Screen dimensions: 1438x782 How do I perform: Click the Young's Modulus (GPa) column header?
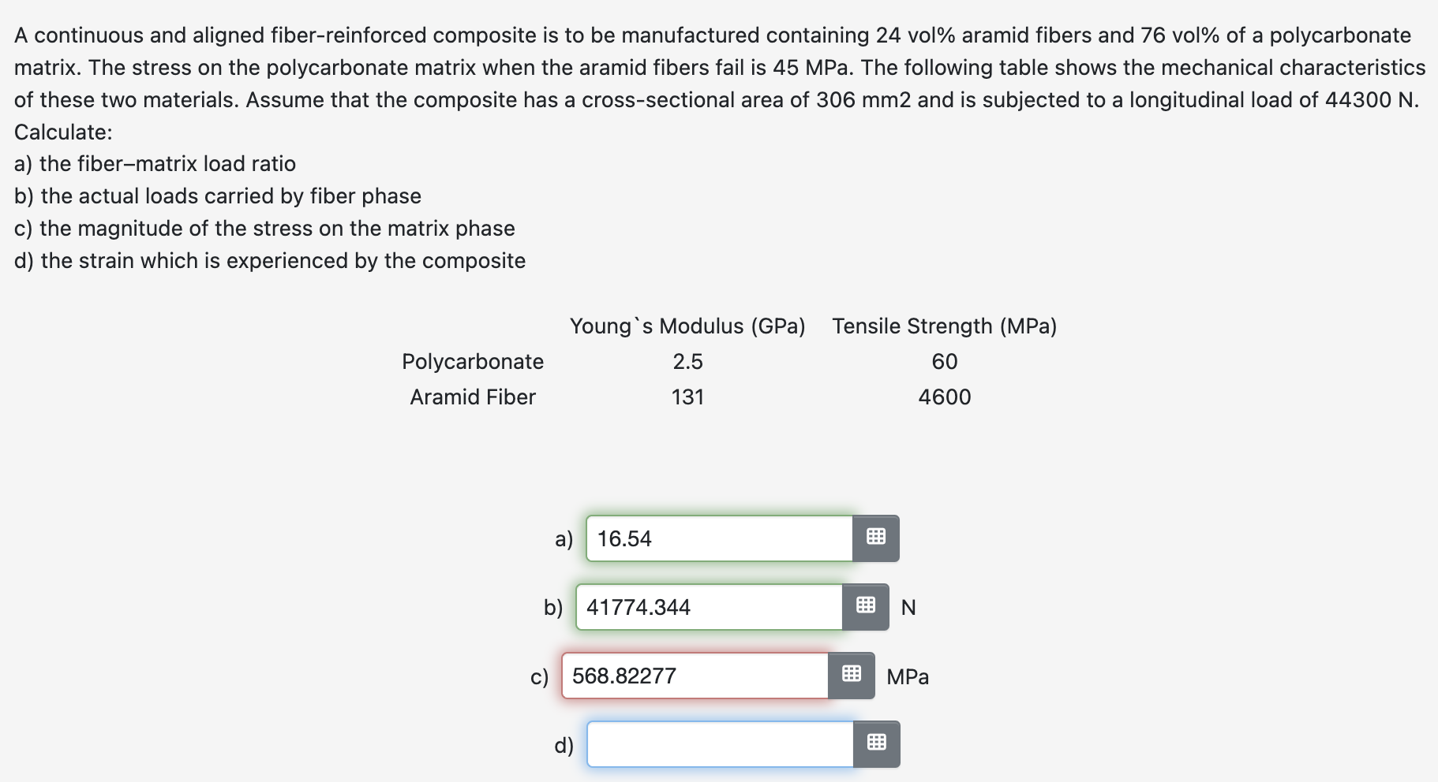pos(687,326)
